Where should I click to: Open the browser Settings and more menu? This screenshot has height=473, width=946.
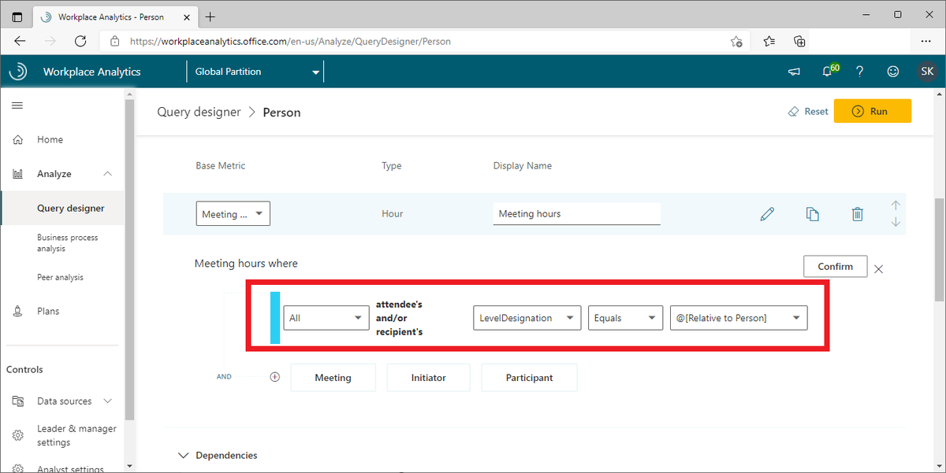tap(926, 41)
